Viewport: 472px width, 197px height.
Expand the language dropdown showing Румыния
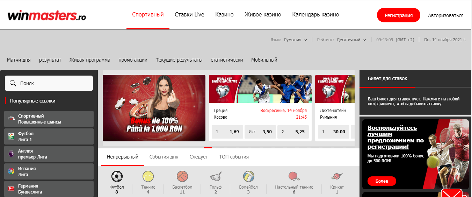295,40
